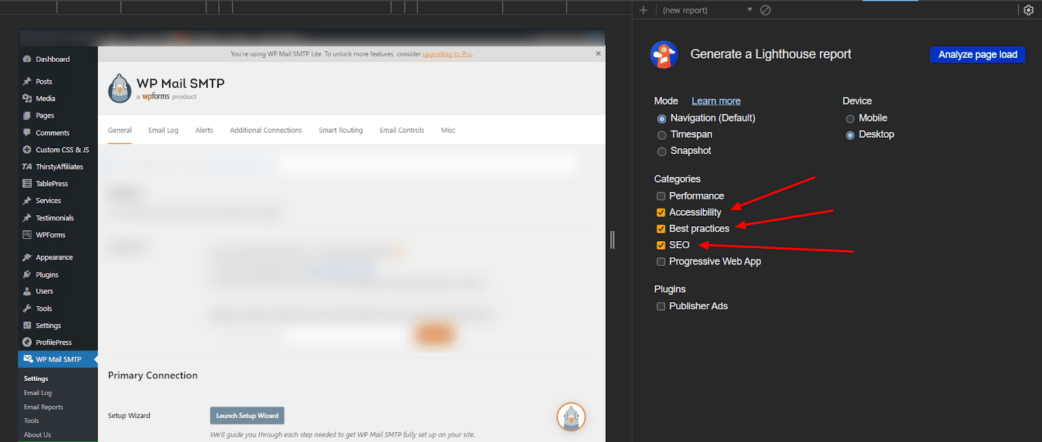Click Launch Setup Wizard button
The image size is (1042, 442).
pyautogui.click(x=247, y=415)
